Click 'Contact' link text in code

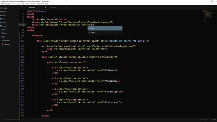[113, 102]
